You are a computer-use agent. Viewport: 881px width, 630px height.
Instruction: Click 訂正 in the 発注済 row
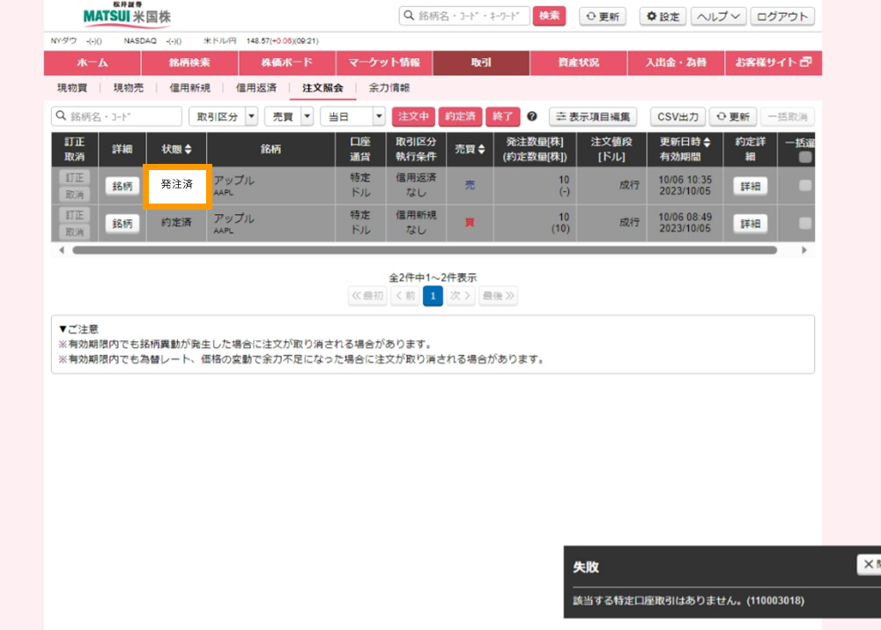[74, 178]
